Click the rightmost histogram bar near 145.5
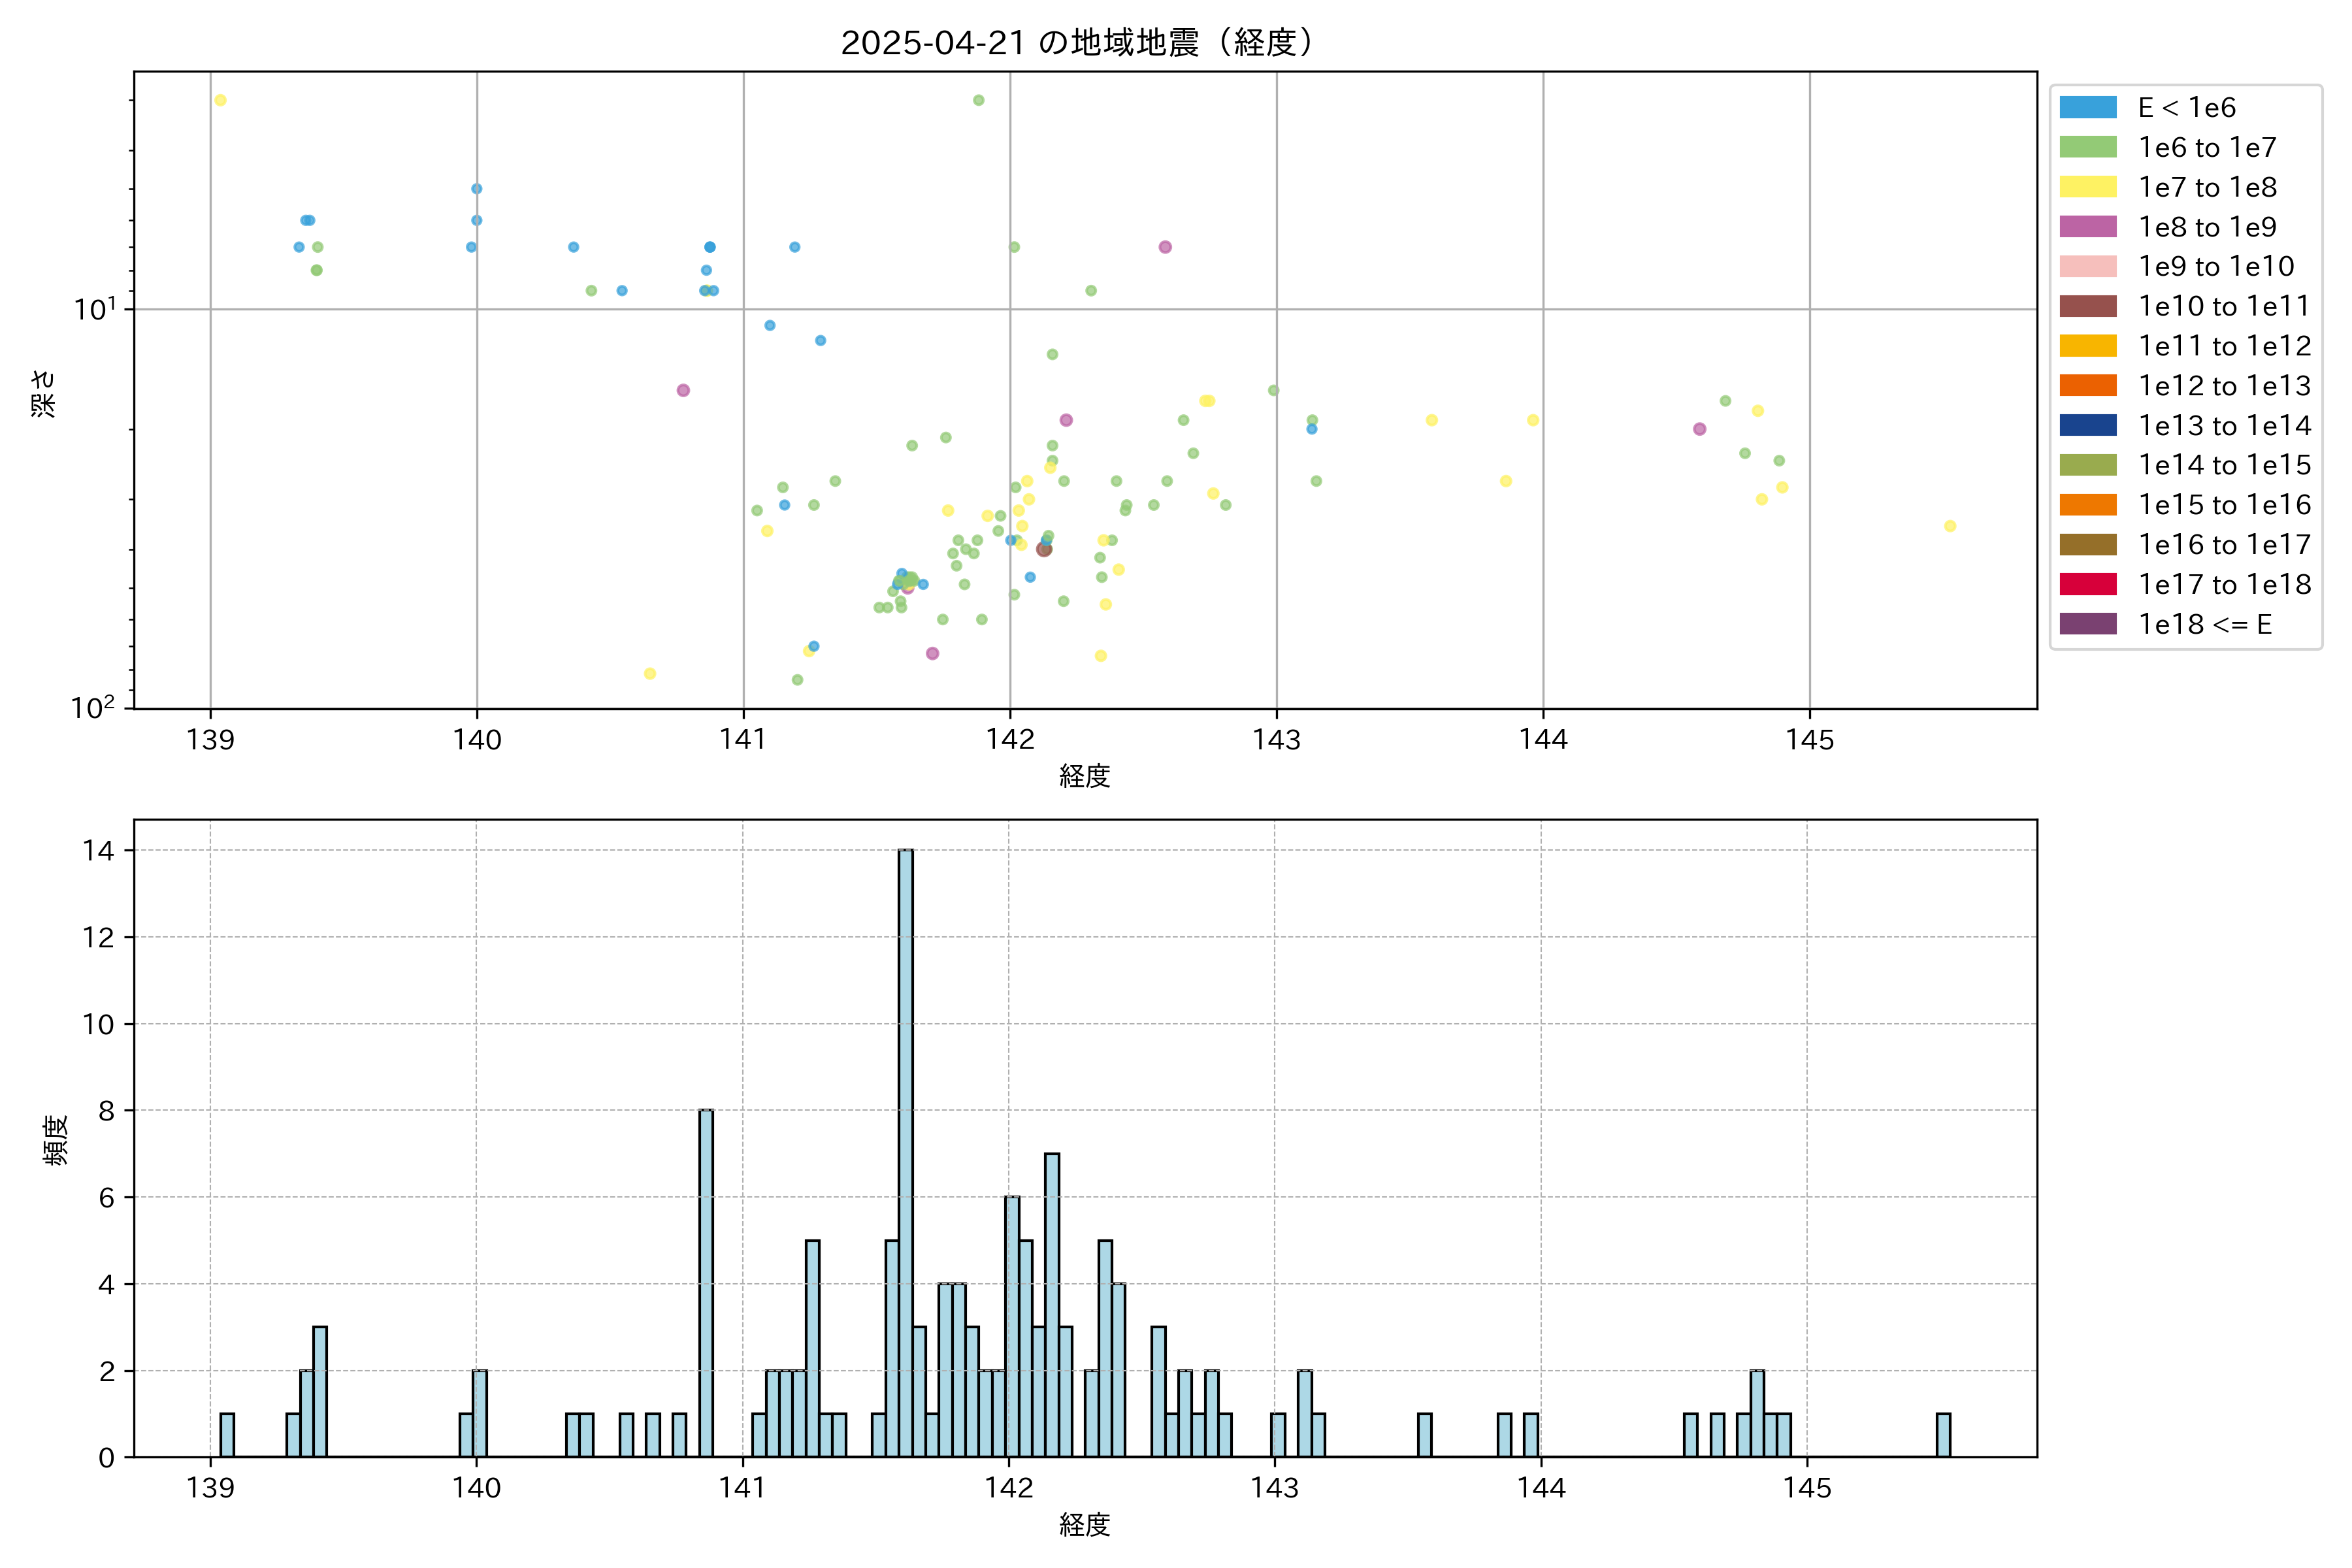 1943,1435
